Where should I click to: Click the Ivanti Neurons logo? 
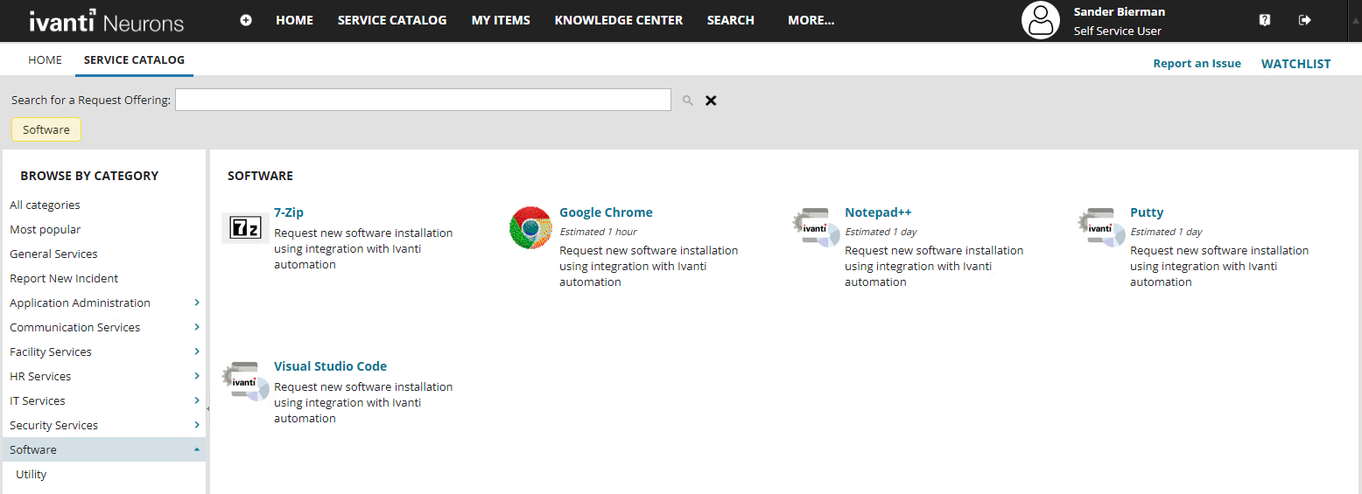click(x=106, y=21)
